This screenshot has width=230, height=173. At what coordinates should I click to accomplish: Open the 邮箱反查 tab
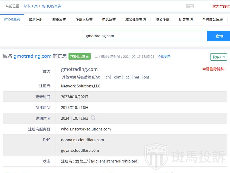coord(59,19)
